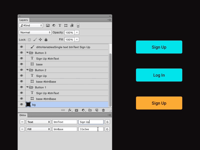This screenshot has height=150, width=200.
Task: Click the orange Sign Up button
Action: coord(159,103)
